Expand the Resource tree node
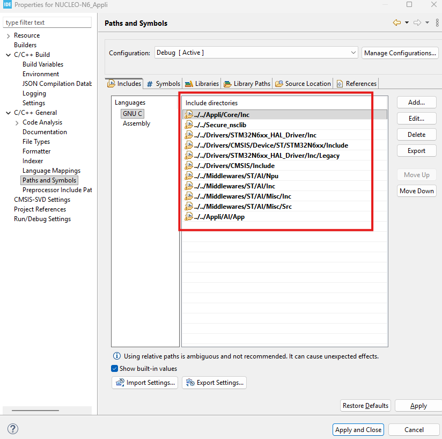 coord(8,35)
